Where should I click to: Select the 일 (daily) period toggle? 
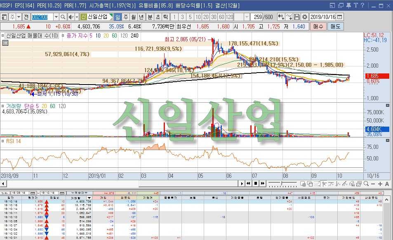(118, 17)
